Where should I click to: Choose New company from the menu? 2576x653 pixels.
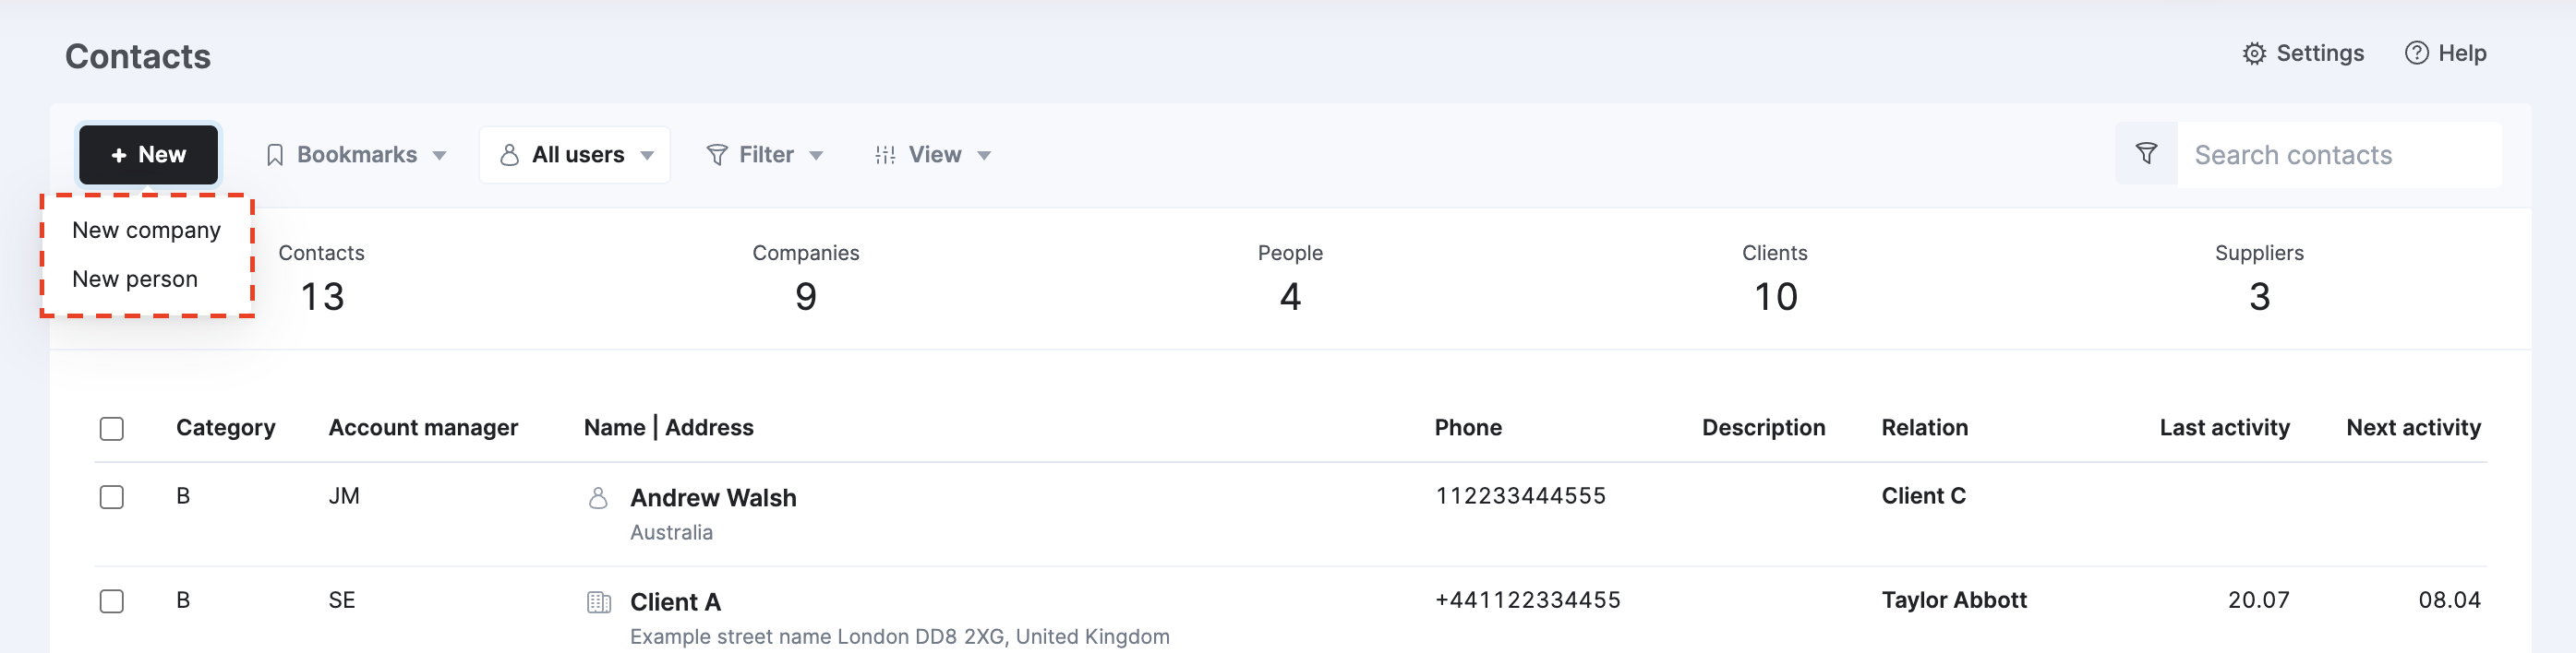click(x=147, y=231)
